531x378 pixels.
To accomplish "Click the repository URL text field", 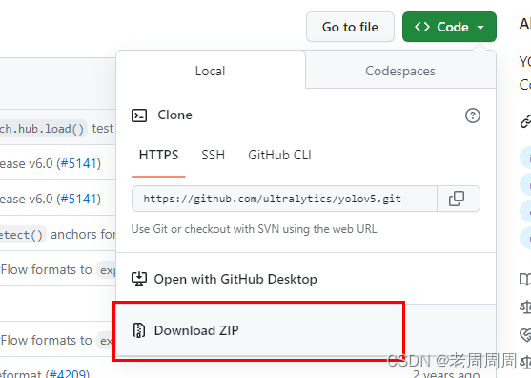I will (284, 199).
